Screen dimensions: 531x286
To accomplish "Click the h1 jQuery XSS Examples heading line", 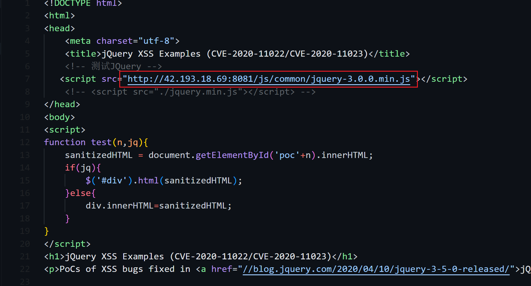I will click(201, 257).
